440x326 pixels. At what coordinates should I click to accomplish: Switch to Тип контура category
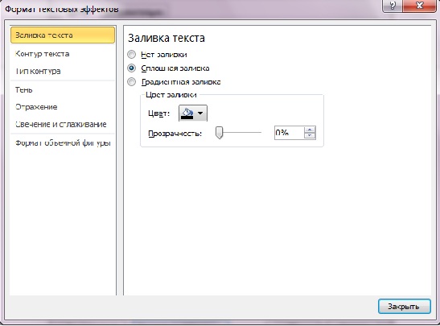(38, 71)
